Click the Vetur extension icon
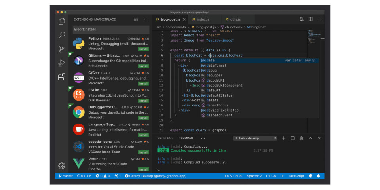This screenshot has width=380, height=190. 78,163
